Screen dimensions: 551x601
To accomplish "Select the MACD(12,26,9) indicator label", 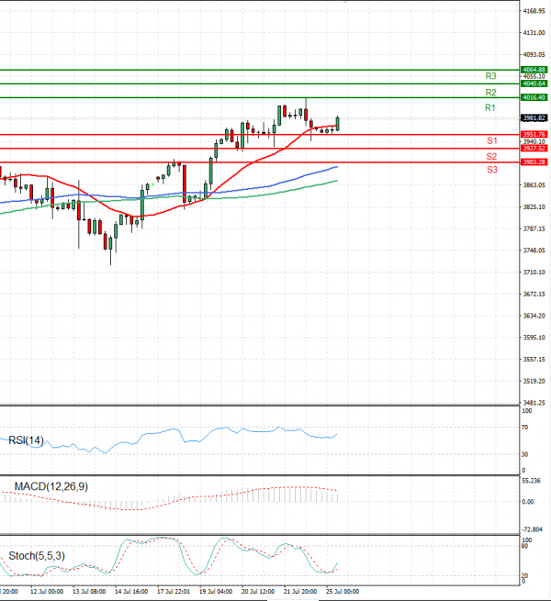I will tap(51, 486).
